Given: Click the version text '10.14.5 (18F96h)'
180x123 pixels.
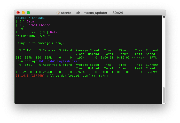Looking at the screenshot, I should click(x=30, y=76).
